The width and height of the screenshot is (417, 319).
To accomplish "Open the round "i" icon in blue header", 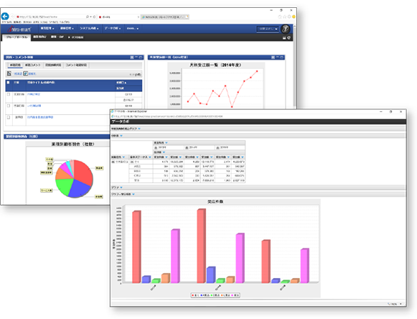I will (286, 29).
